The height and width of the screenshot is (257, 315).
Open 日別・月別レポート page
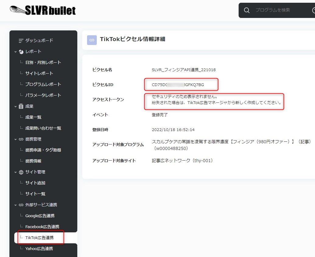pos(43,62)
